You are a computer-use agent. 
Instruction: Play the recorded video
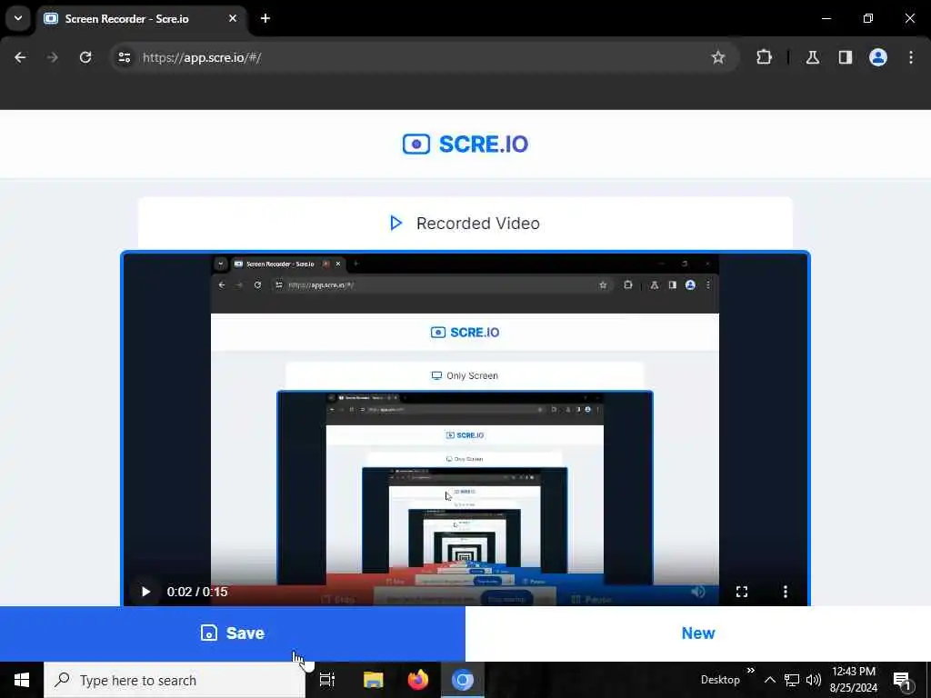tap(145, 592)
